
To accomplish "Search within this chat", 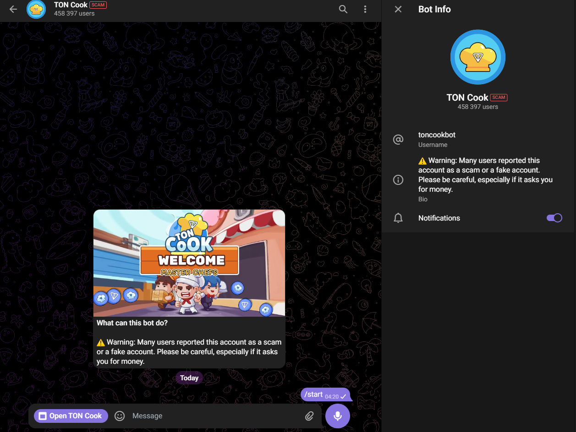I will (343, 9).
